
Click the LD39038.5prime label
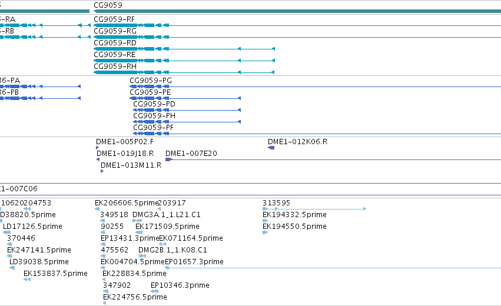pos(39,262)
